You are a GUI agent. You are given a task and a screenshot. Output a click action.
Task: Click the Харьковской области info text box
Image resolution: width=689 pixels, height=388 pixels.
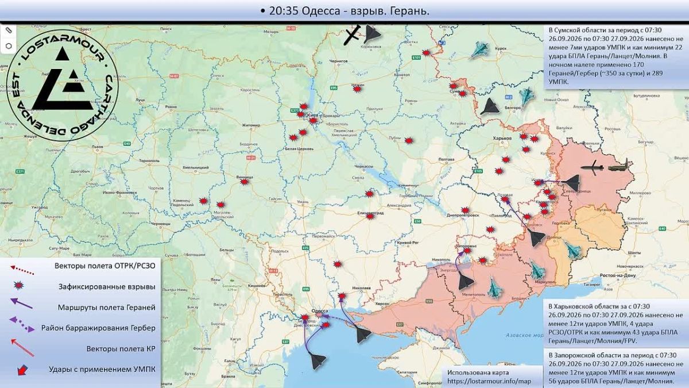[x=616, y=323]
